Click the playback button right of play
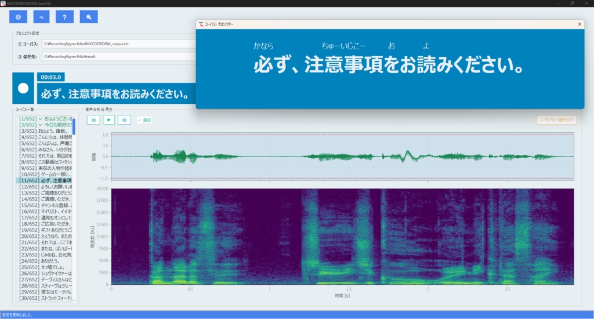Screen dimensions: 594x319 click(124, 119)
